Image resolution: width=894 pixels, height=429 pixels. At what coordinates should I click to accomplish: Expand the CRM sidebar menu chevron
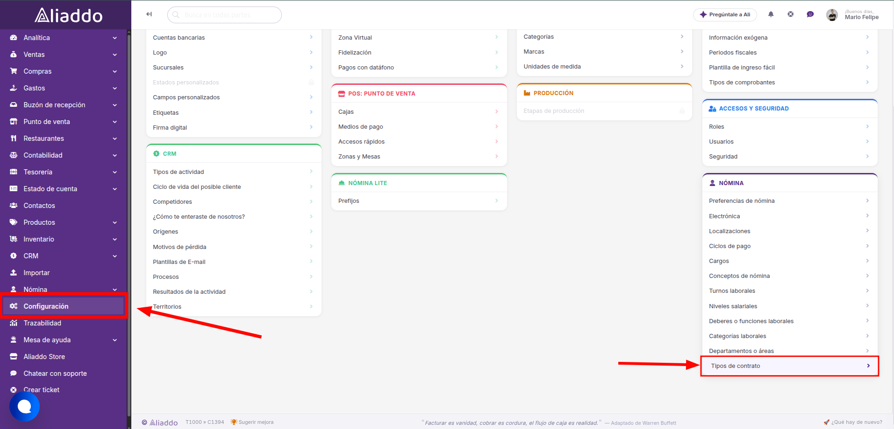point(115,256)
